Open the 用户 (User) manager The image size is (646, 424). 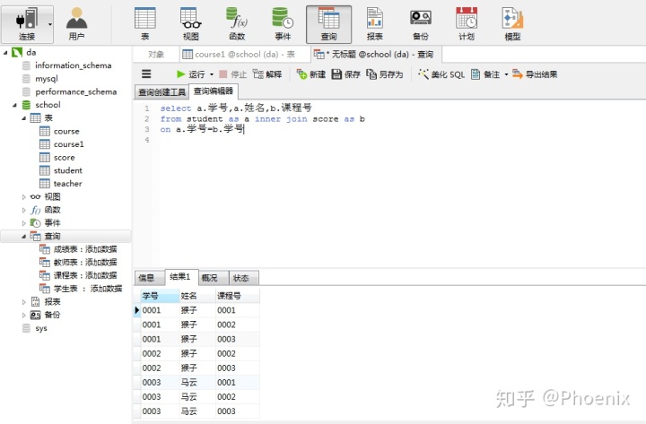[76, 24]
